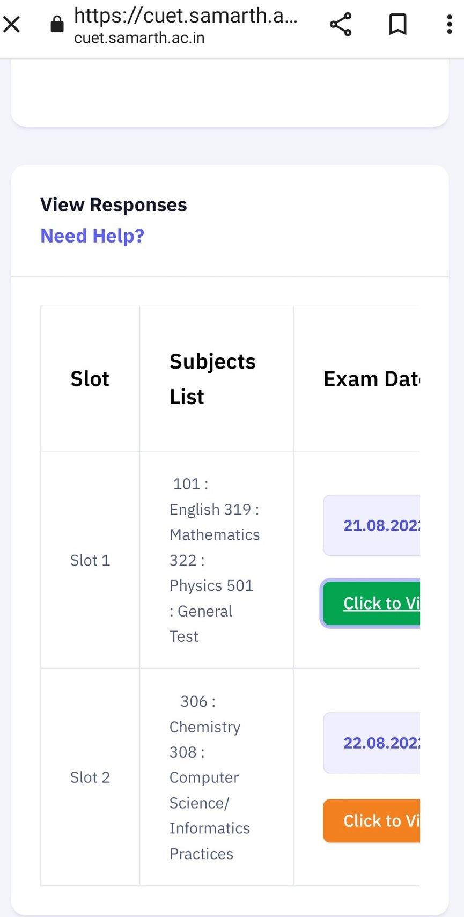
Task: Tap the Exam Date column header
Action: [x=370, y=379]
